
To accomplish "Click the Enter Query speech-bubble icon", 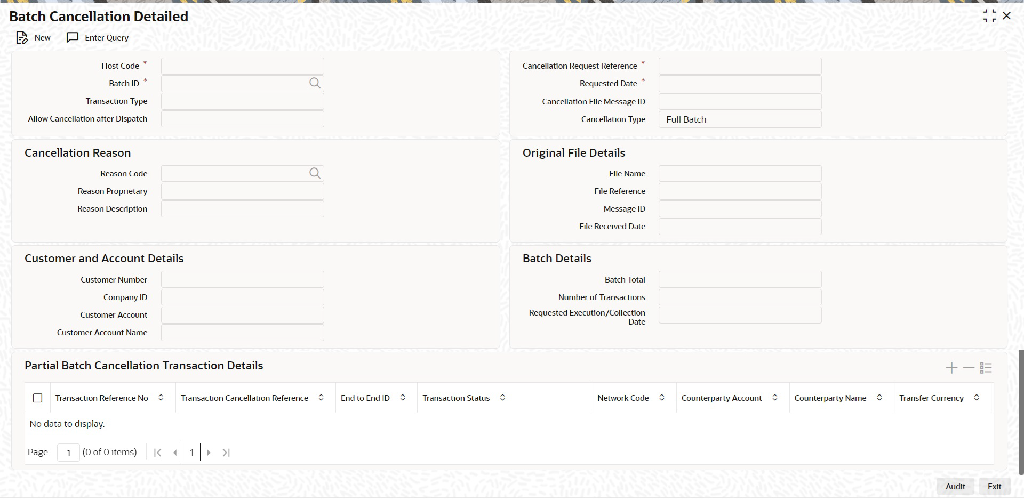I will tap(73, 37).
